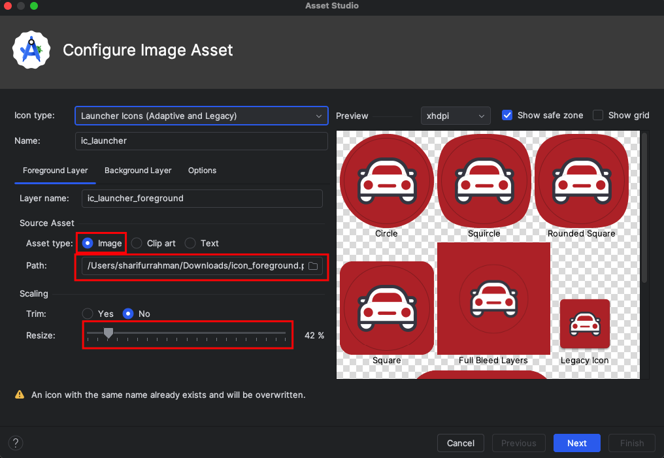Click the Full Bleed Layers preview

pyautogui.click(x=494, y=299)
